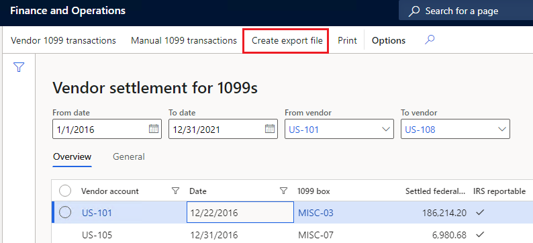The image size is (533, 243).
Task: Click the Search for a page magnifier icon
Action: [x=414, y=11]
